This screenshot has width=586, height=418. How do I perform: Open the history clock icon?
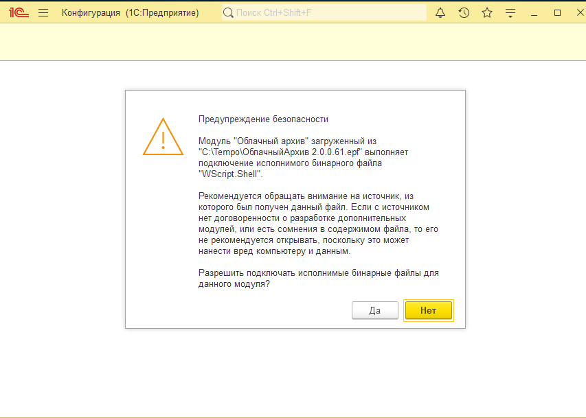click(464, 13)
